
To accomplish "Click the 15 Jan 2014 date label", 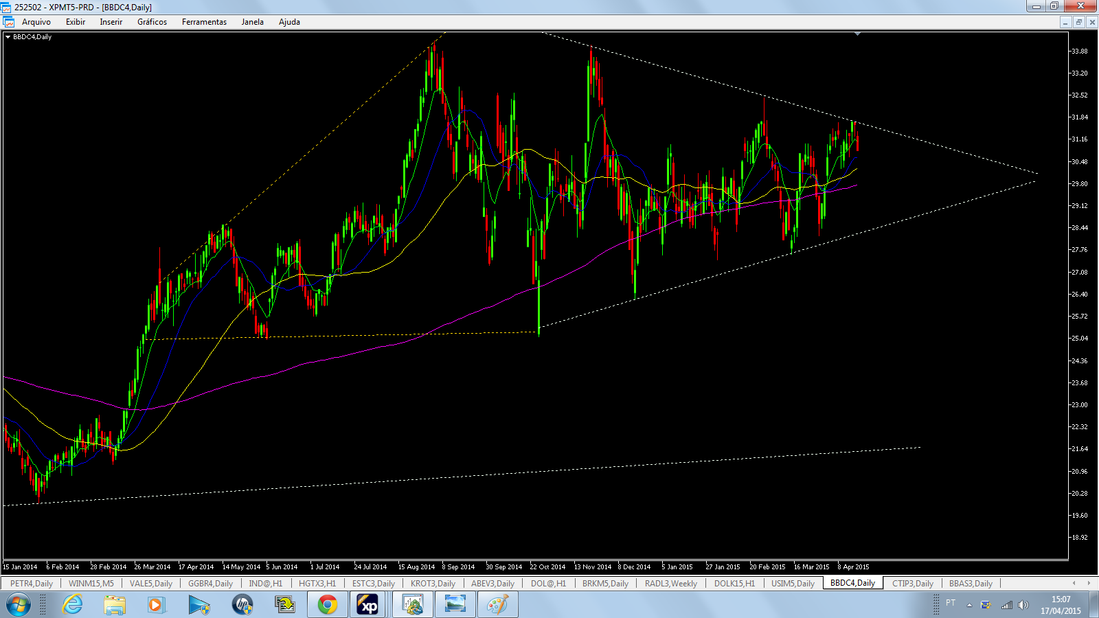I will click(20, 567).
